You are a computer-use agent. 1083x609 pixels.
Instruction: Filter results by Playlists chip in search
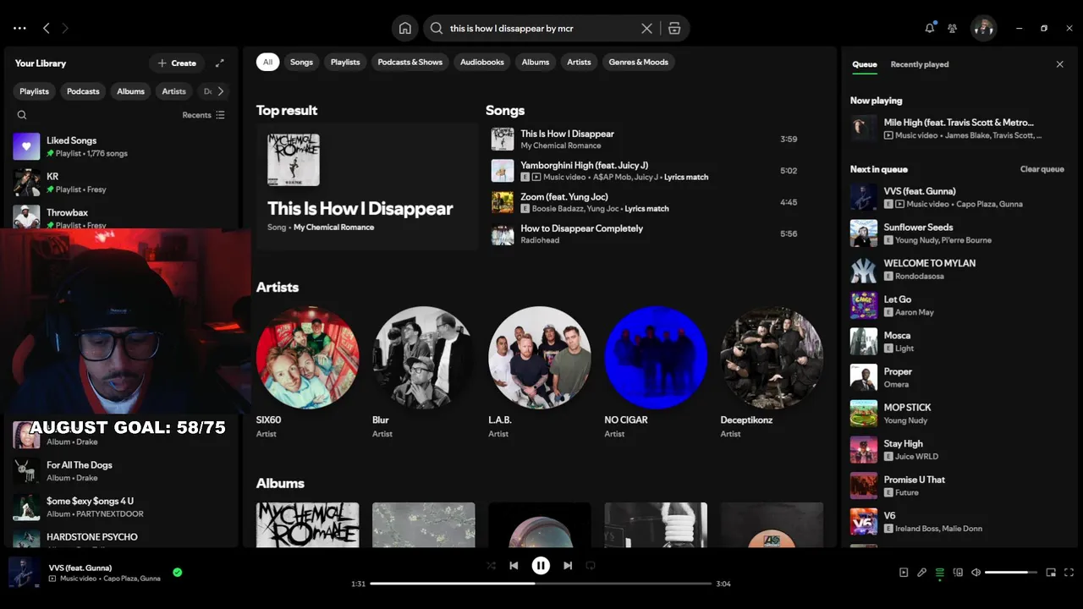(x=345, y=62)
